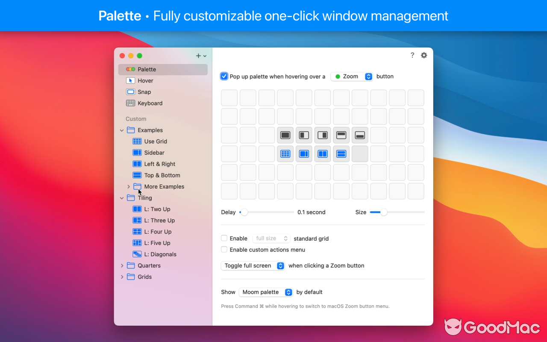Select the right-half layout icon in the grid
547x342 pixels.
tap(323, 135)
